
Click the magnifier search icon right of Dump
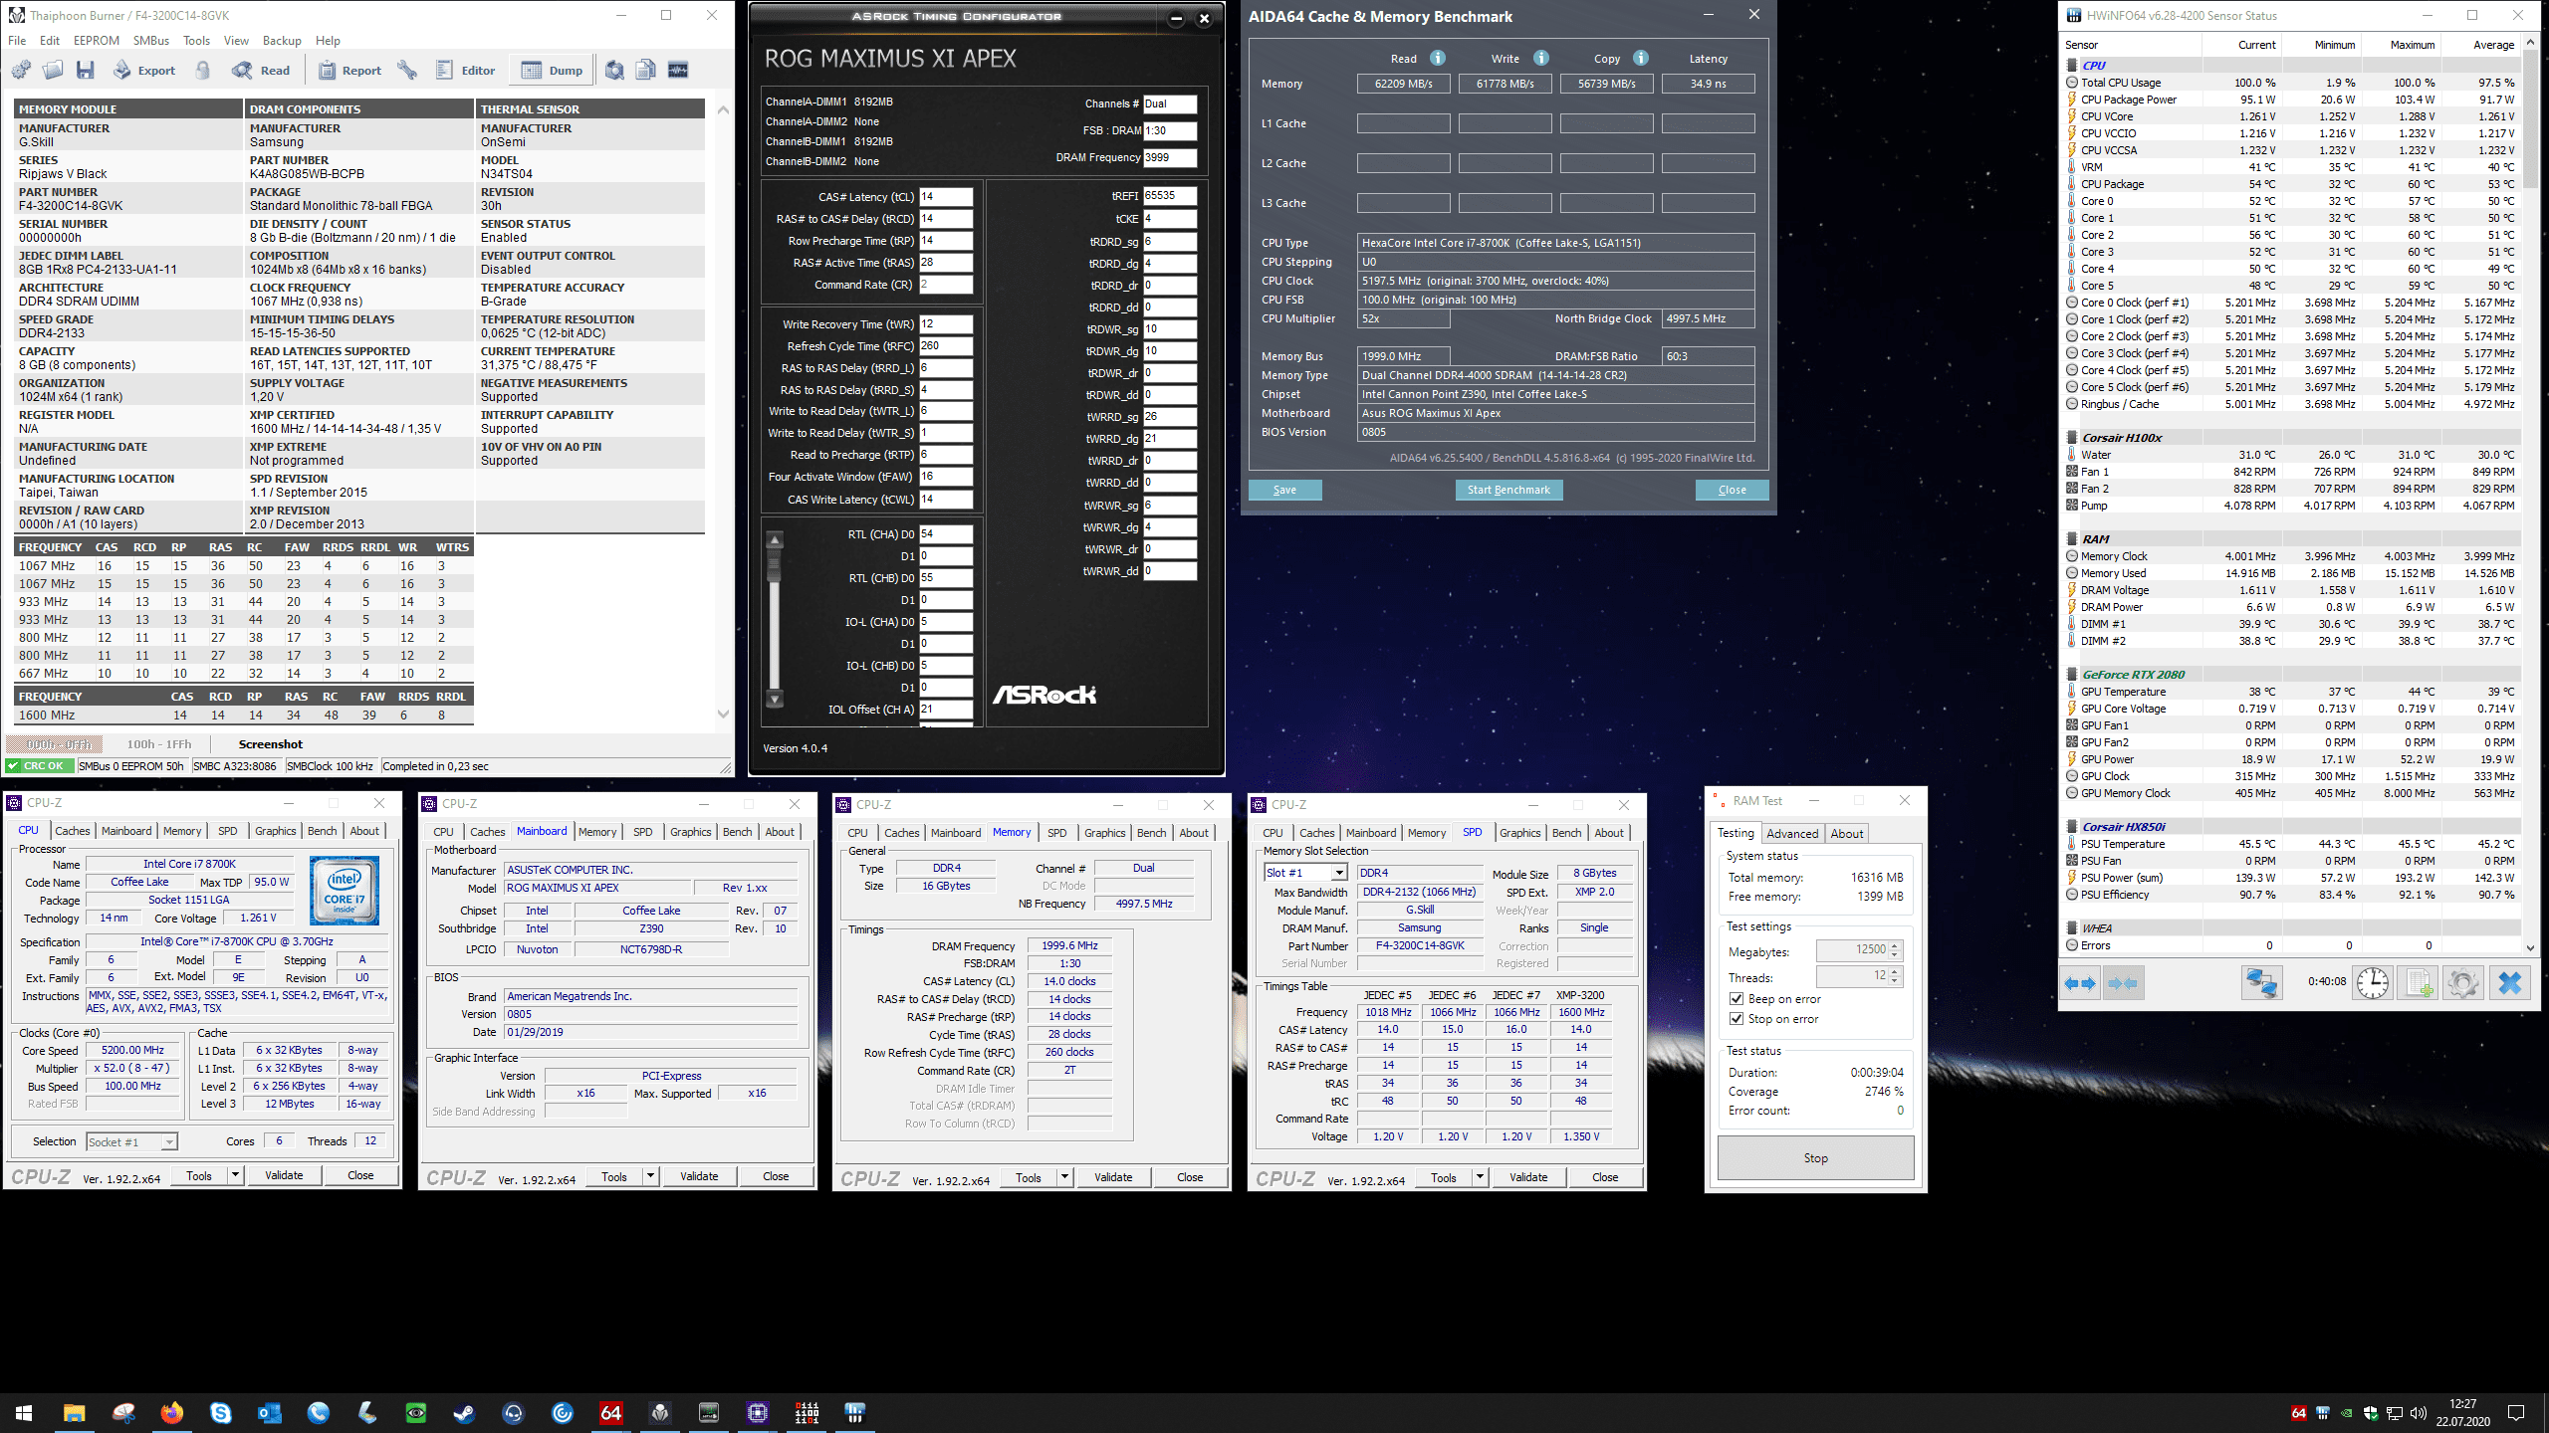pos(615,70)
